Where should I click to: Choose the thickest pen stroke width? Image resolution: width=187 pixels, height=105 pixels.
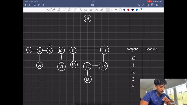click(x=116, y=10)
